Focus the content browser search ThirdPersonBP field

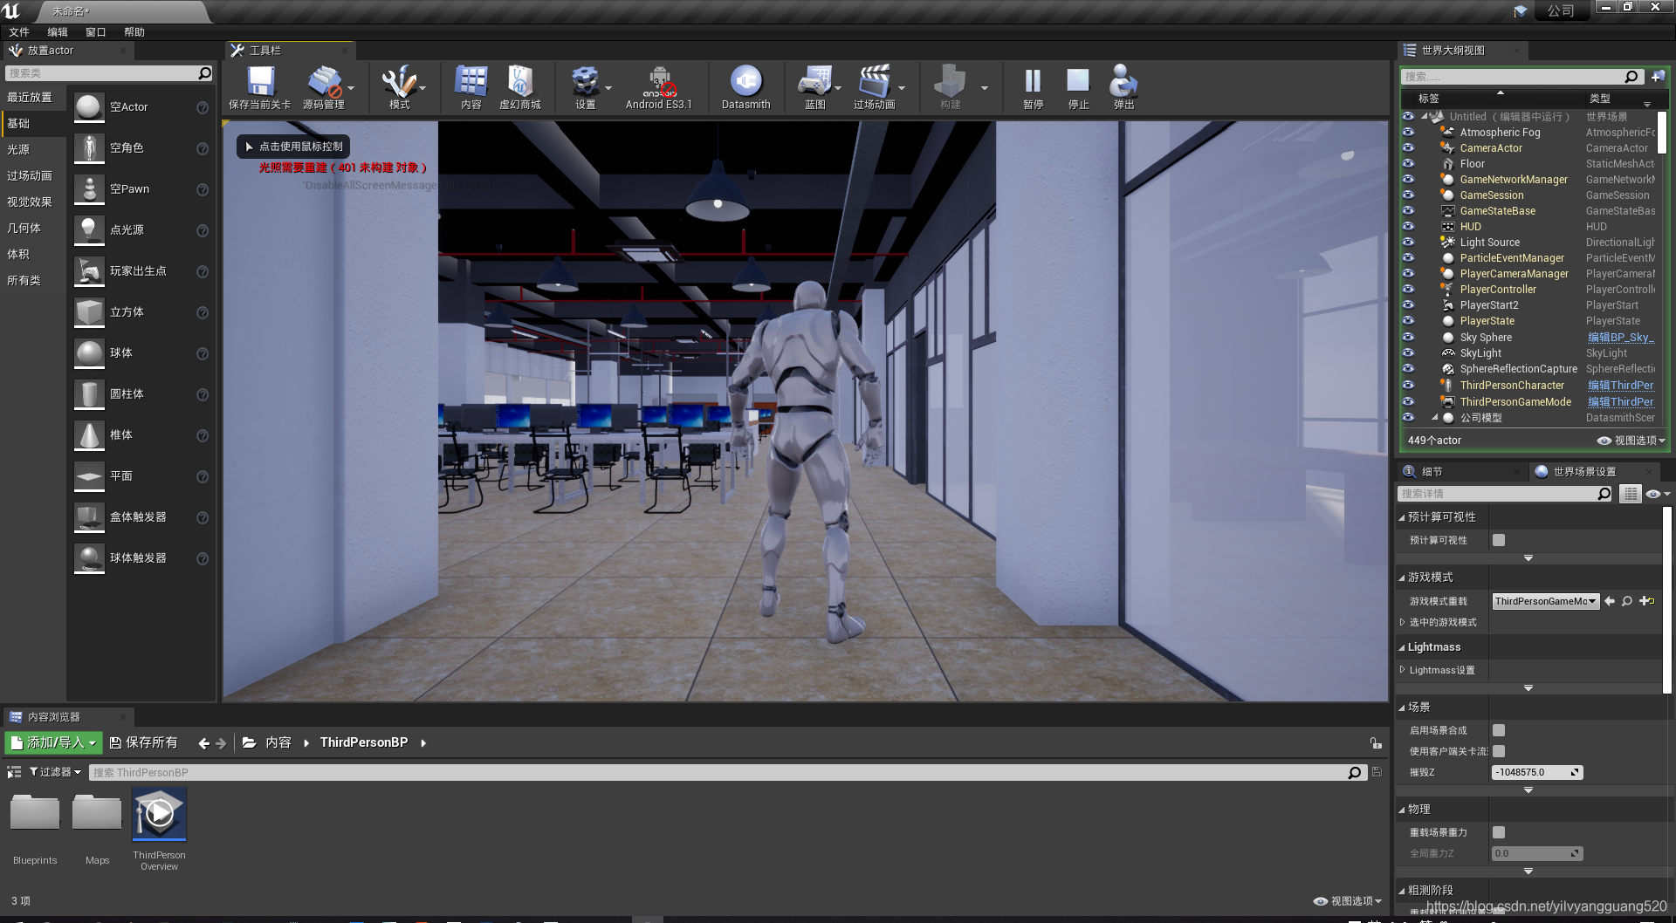726,772
